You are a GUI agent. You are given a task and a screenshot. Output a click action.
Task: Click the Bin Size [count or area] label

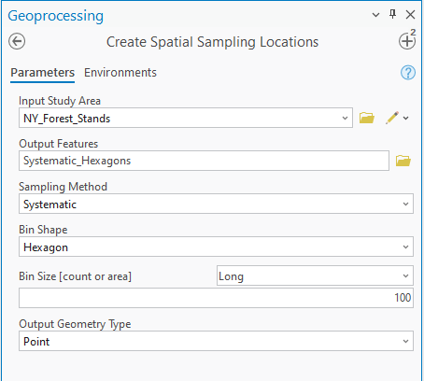[76, 276]
